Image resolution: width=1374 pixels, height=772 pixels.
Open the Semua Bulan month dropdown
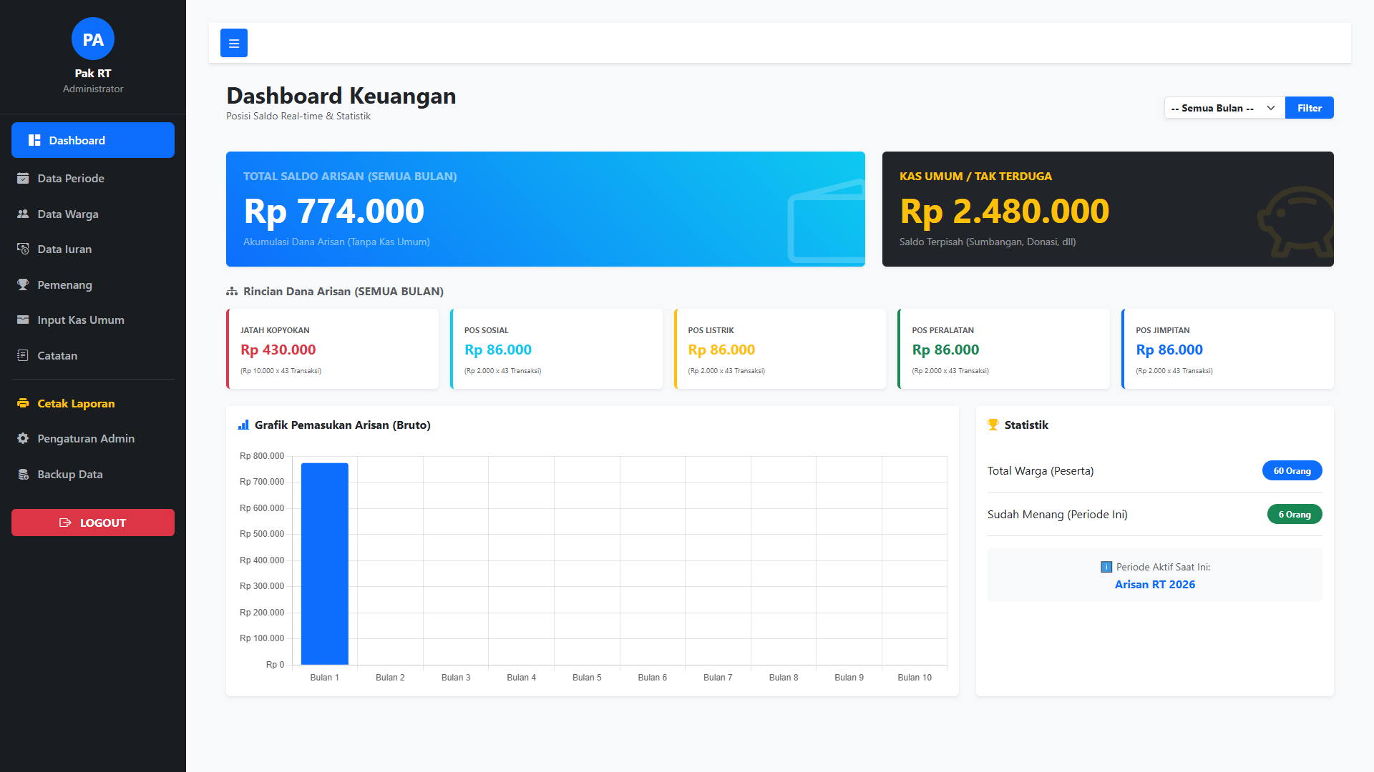1217,108
